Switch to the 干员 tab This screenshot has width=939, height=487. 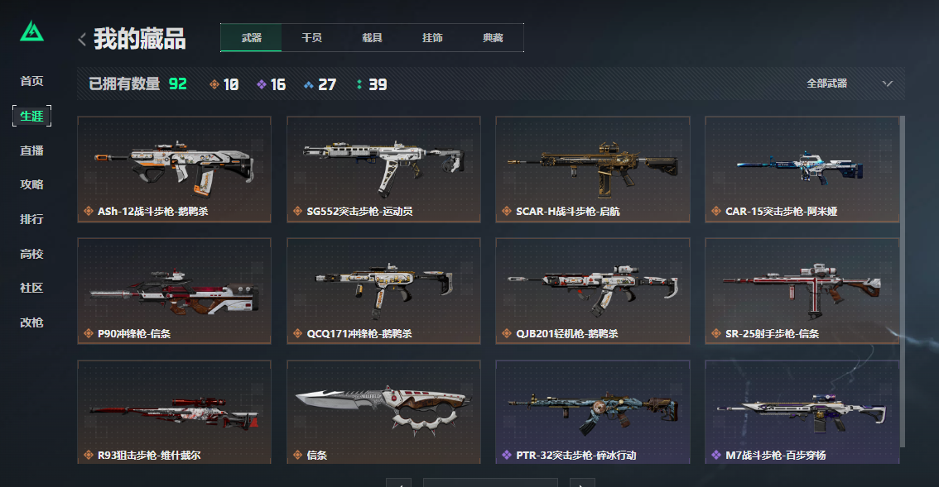(x=311, y=38)
